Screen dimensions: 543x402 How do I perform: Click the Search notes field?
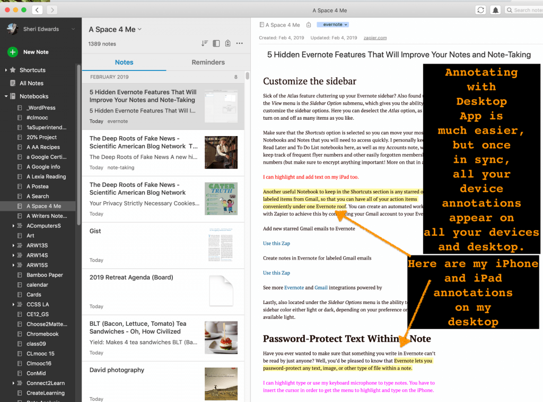click(x=524, y=10)
